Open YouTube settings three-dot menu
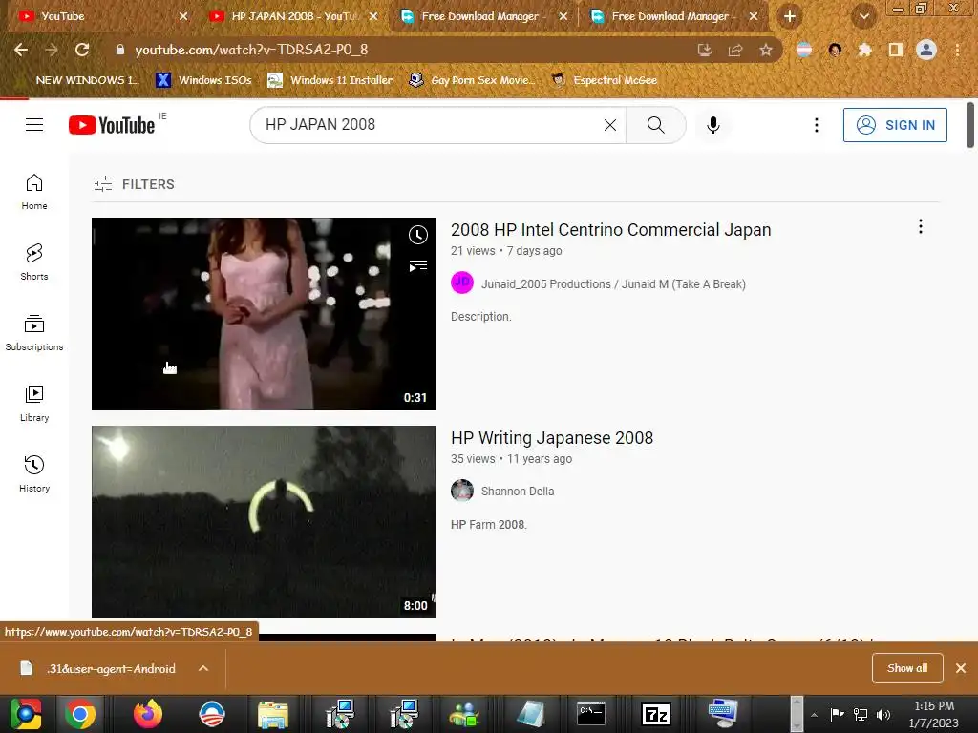Screen dimensions: 978x733 point(816,125)
